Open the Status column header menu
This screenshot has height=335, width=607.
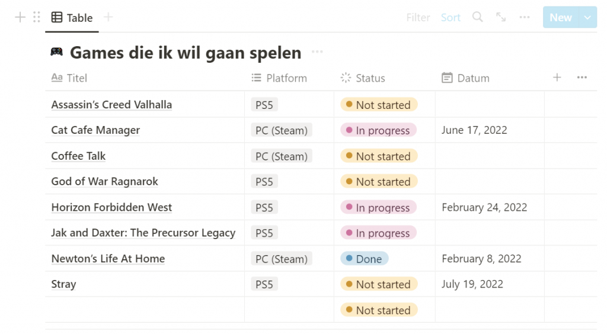(363, 78)
